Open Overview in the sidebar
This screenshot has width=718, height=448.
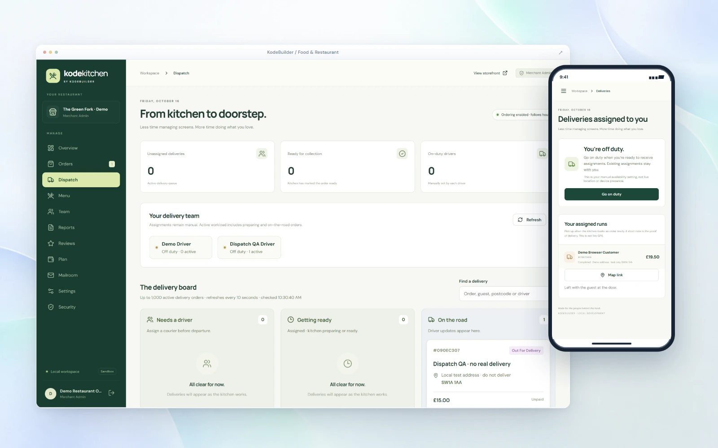[x=81, y=148]
